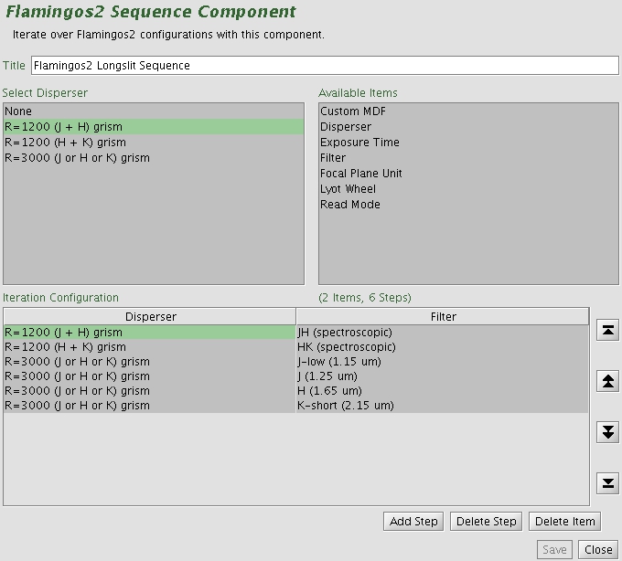Close the sequence component dialog
The width and height of the screenshot is (622, 561).
pos(598,549)
